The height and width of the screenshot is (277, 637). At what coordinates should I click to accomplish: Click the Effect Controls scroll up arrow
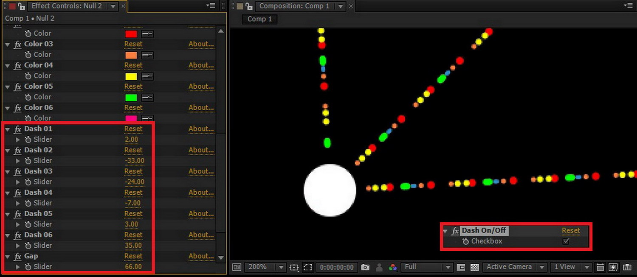tap(221, 31)
